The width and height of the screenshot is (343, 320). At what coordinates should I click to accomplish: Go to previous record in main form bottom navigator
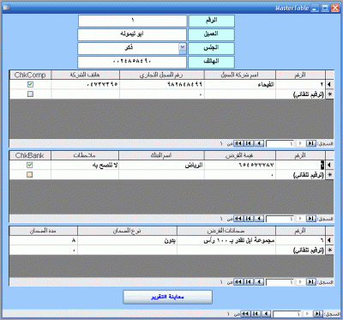(307, 314)
